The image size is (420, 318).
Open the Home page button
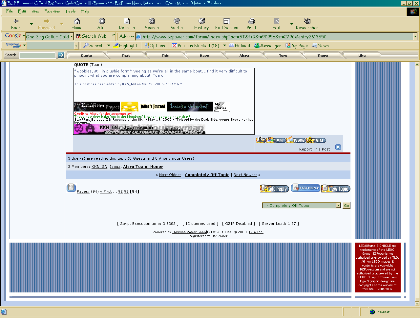(x=77, y=24)
